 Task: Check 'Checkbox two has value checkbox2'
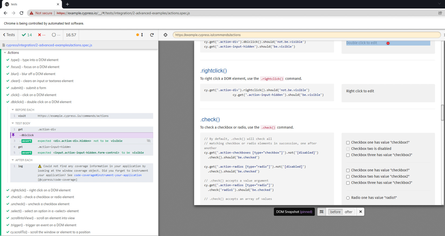[348, 177]
